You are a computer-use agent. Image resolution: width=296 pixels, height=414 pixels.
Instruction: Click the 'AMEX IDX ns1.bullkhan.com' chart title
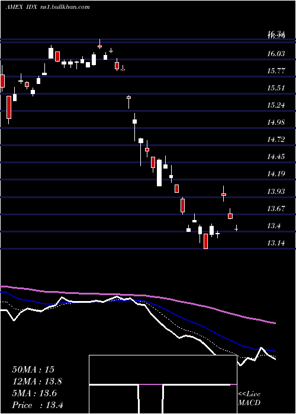[48, 7]
